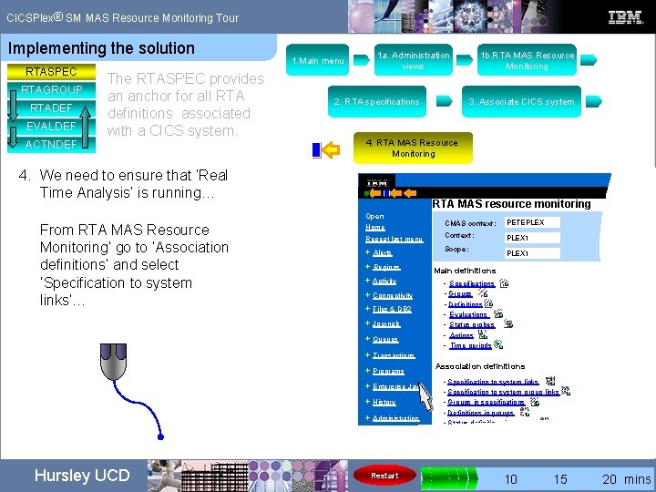Viewport: 656px width, 492px height.
Task: Click the last orange arrow in embedded toolbar
Action: point(410,193)
